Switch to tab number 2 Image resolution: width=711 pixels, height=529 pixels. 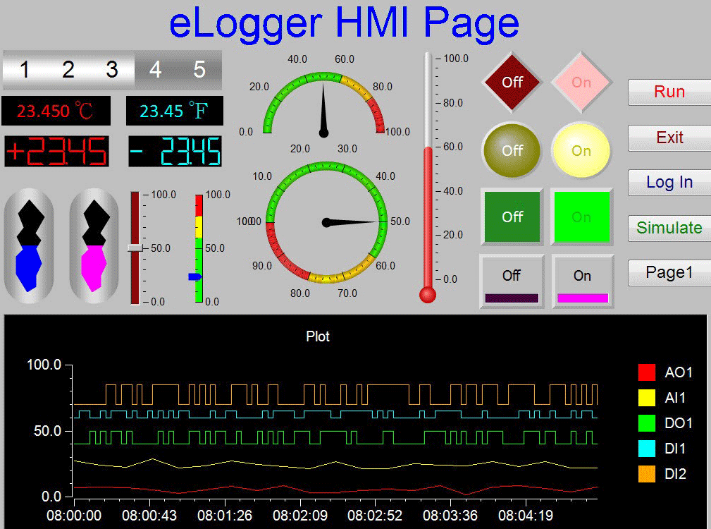[68, 69]
